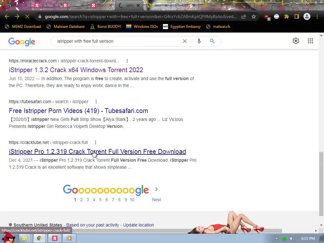Click the address bar URL

pos(140,16)
